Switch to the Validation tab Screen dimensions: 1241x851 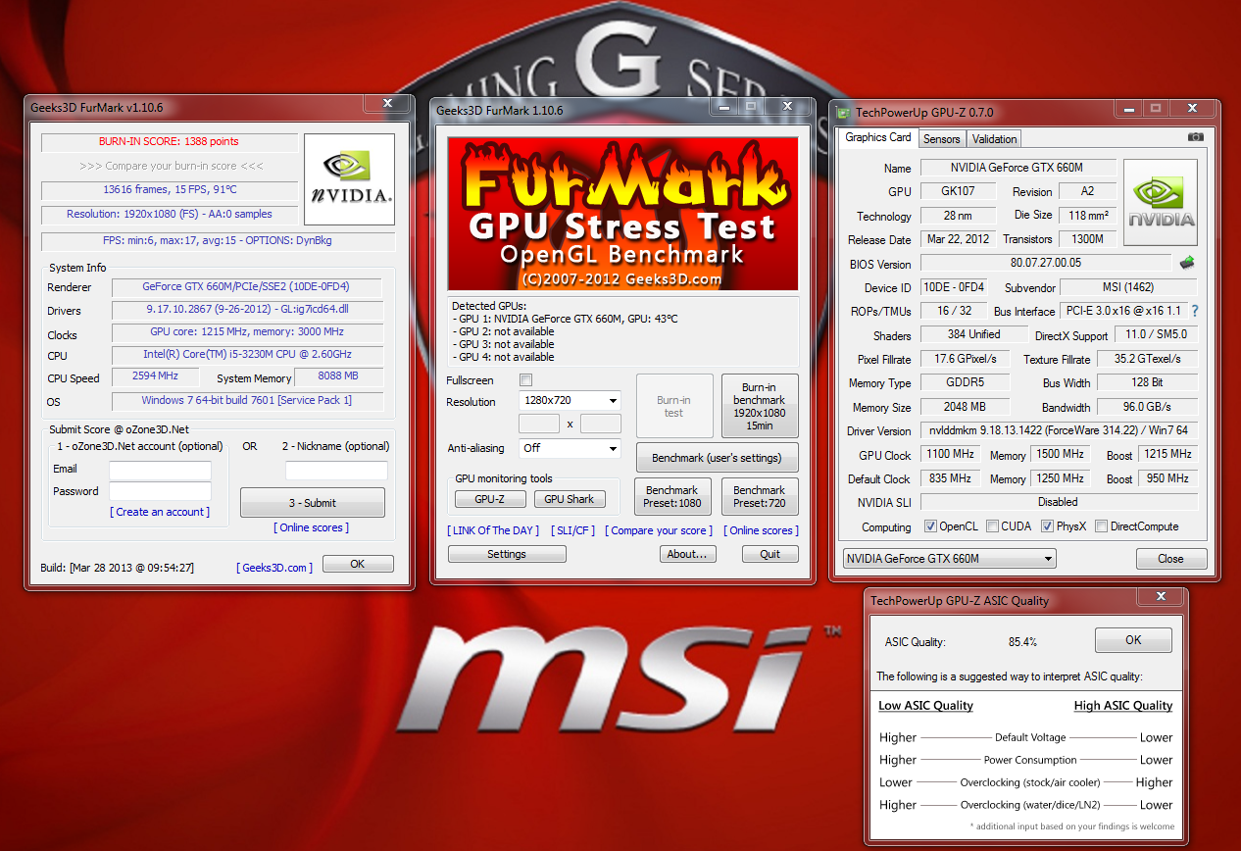[x=995, y=139]
